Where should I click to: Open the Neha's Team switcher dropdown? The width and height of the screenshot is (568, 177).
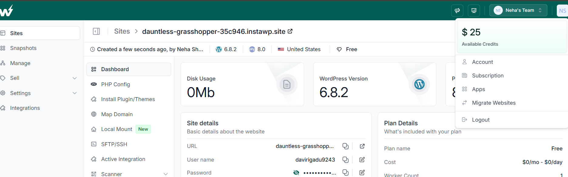[x=518, y=10]
